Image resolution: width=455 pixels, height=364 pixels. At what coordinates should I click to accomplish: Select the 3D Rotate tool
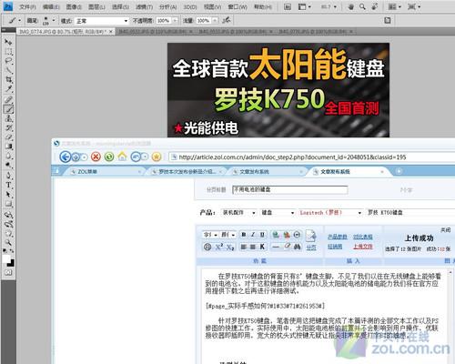(x=8, y=215)
